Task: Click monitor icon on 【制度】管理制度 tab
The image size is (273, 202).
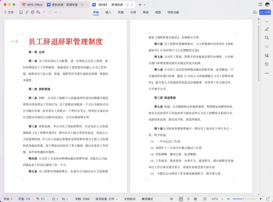Action: coord(127,5)
